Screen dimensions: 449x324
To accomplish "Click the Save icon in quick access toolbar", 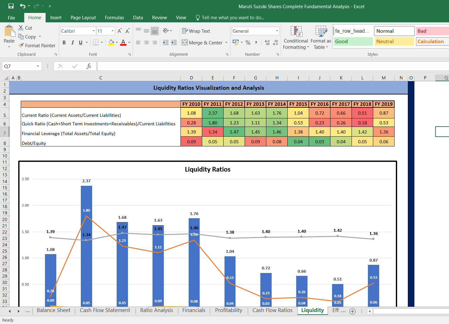I will (x=11, y=6).
